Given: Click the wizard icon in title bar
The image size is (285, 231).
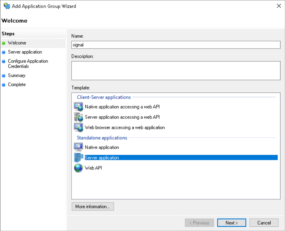Looking at the screenshot, I should tap(6, 6).
